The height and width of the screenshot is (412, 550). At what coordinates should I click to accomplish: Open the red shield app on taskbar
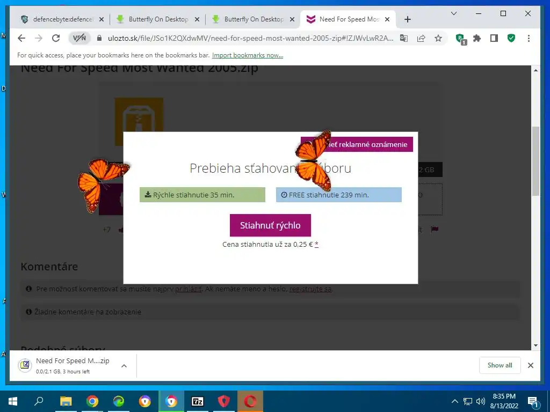click(224, 401)
